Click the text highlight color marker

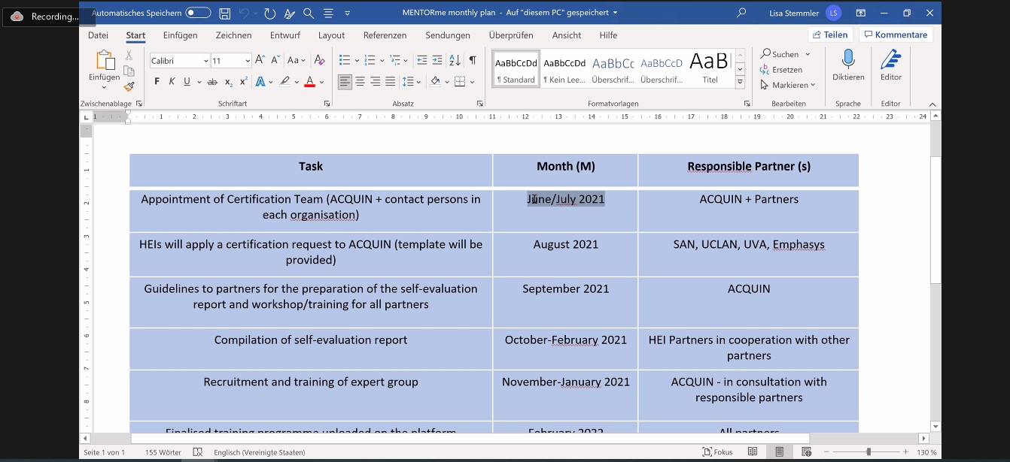284,82
